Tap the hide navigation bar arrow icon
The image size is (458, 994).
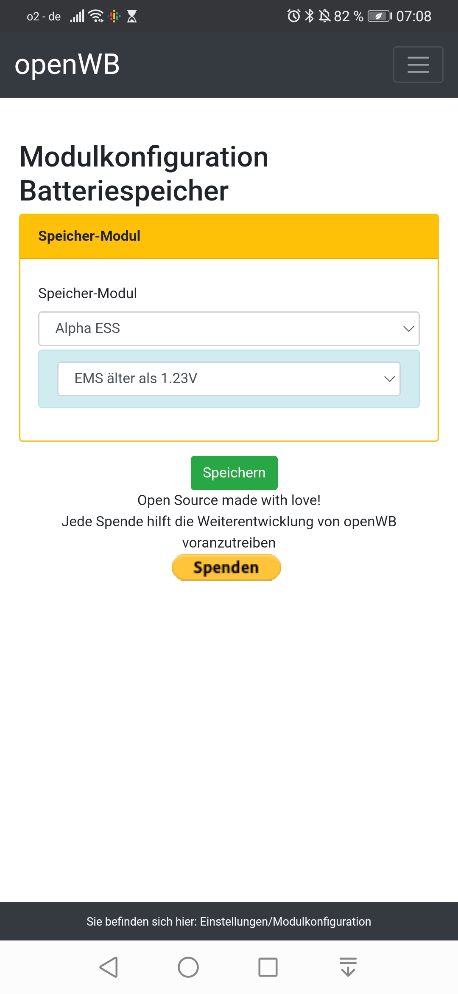tap(348, 967)
